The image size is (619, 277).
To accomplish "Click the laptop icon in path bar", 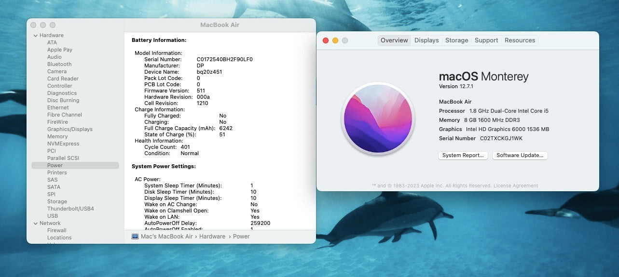I will tap(135, 237).
